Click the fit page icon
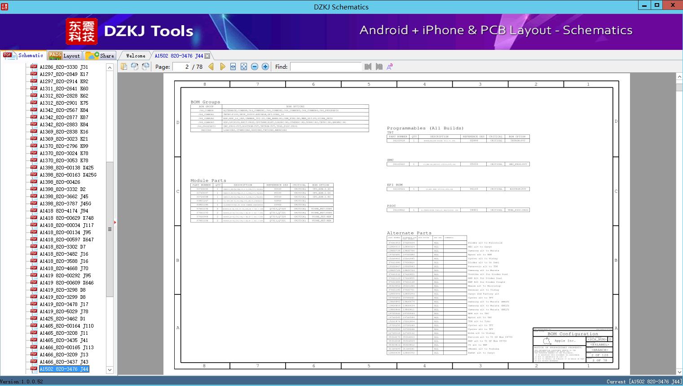This screenshot has height=386, width=683. (x=244, y=67)
